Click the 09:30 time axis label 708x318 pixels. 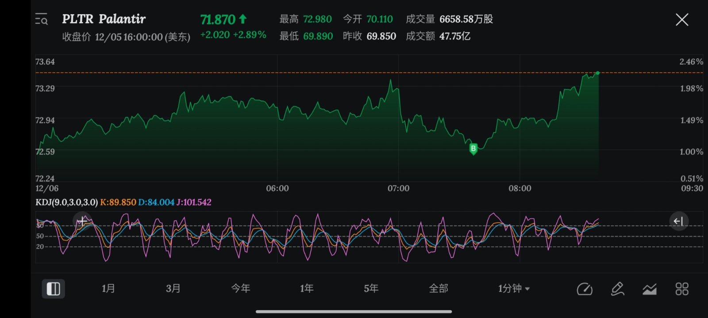click(x=692, y=189)
